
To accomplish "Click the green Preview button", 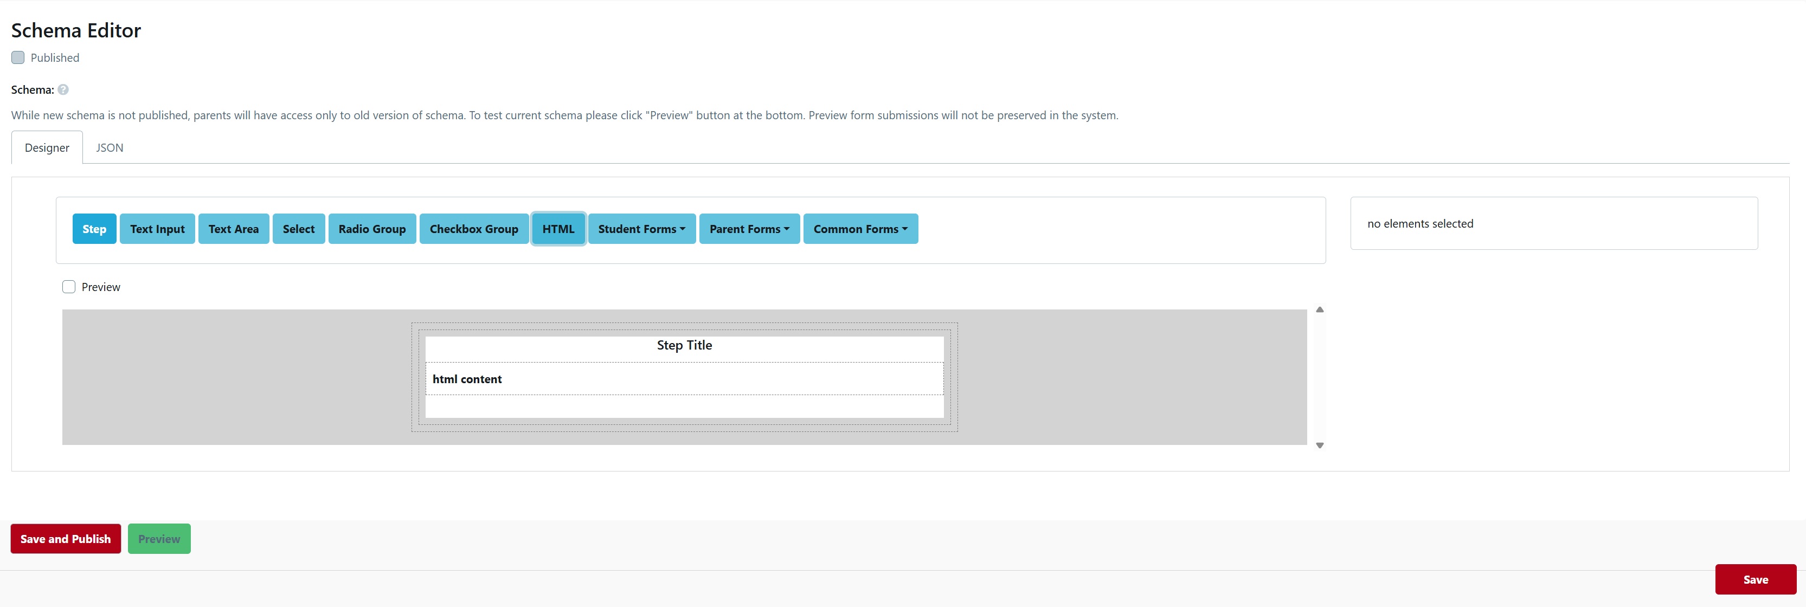I will click(x=158, y=538).
